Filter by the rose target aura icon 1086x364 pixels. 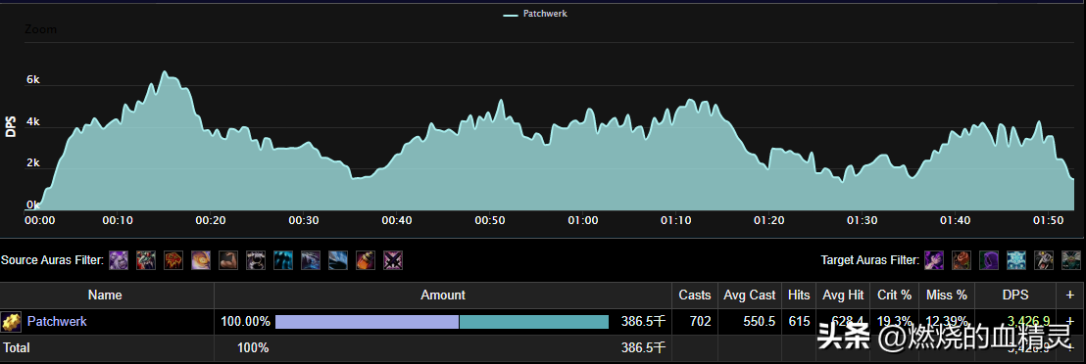tap(962, 260)
